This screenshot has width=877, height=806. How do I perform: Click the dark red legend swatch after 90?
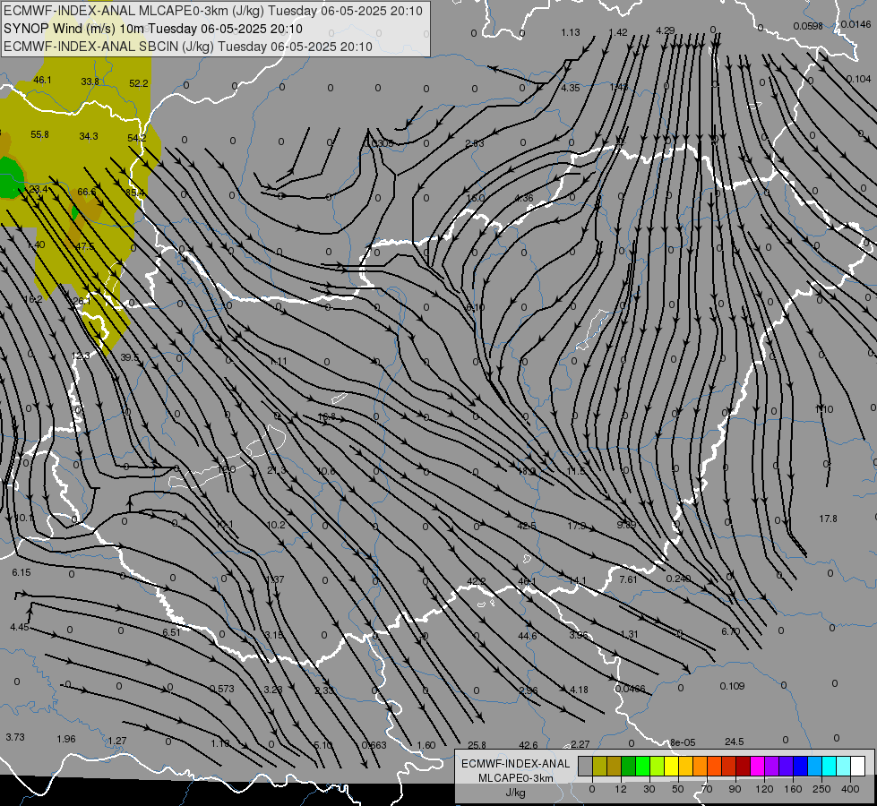(x=744, y=766)
